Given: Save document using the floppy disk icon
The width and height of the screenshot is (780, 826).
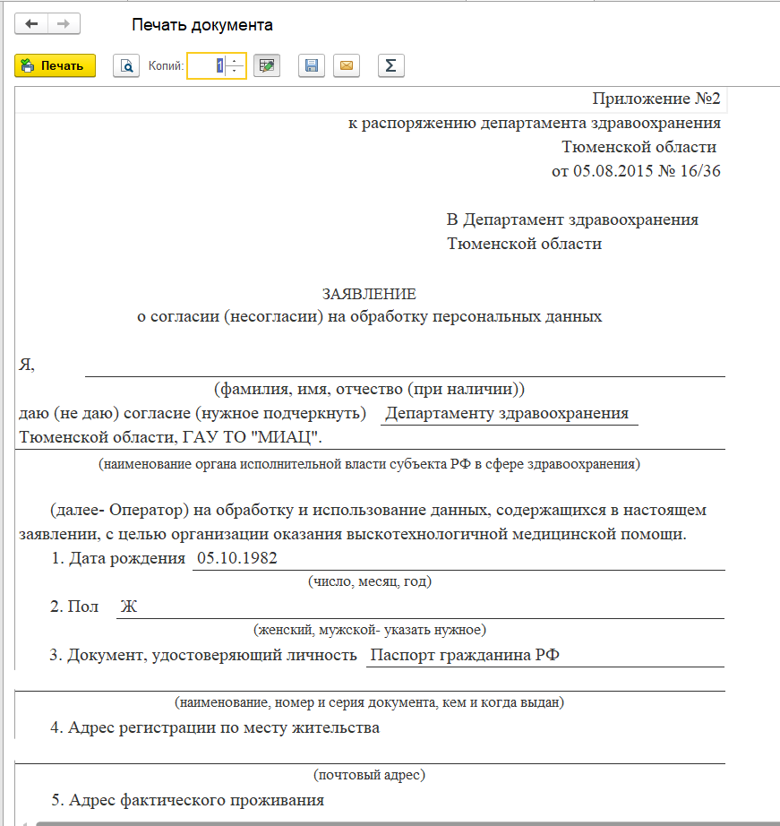Looking at the screenshot, I should coord(311,65).
